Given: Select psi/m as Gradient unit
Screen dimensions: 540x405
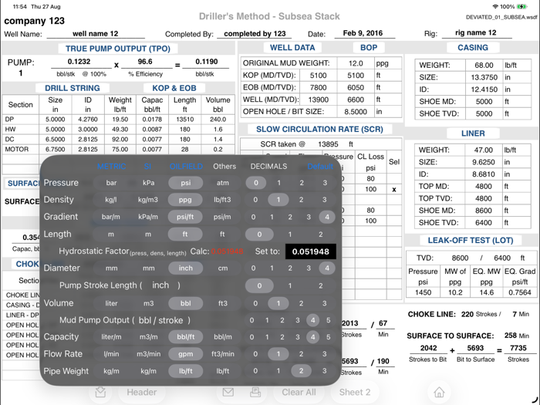Looking at the screenshot, I should pos(222,217).
